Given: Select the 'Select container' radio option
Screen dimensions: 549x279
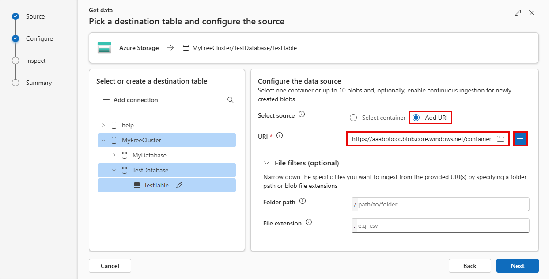Looking at the screenshot, I should pyautogui.click(x=353, y=118).
